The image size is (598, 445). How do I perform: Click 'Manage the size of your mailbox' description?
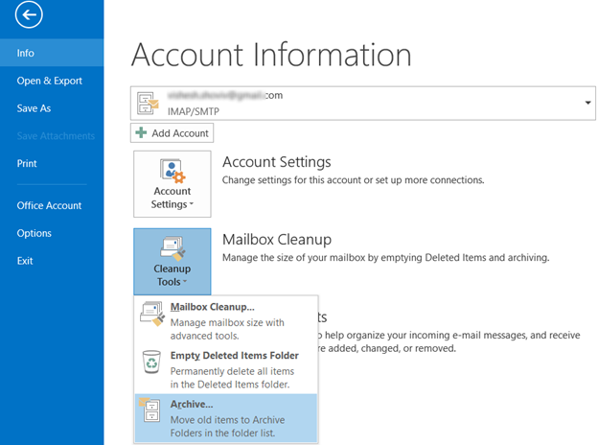385,258
